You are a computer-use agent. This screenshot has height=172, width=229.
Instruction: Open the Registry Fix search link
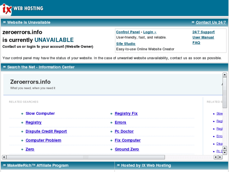pos(126,113)
